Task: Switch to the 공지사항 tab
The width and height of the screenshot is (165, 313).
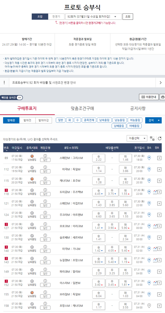Action: coord(138,108)
